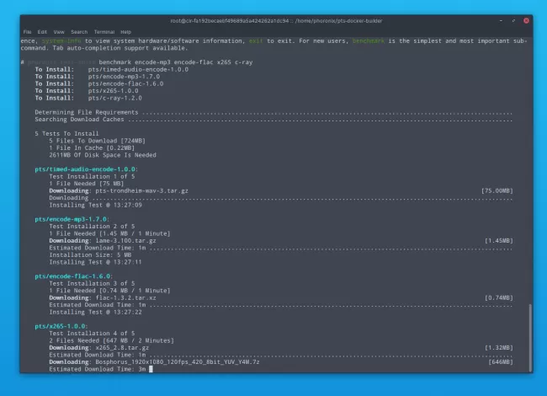The width and height of the screenshot is (547, 396).
Task: Close the terminal window
Action: point(526,20)
